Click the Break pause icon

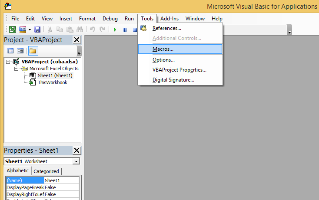[125, 30]
